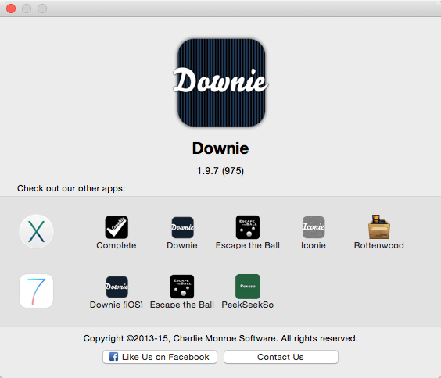The height and width of the screenshot is (378, 441).
Task: Click the Facebook logo in the button
Action: 113,357
